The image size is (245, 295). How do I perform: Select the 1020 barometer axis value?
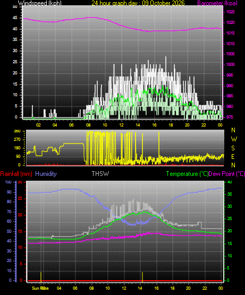tap(230, 22)
